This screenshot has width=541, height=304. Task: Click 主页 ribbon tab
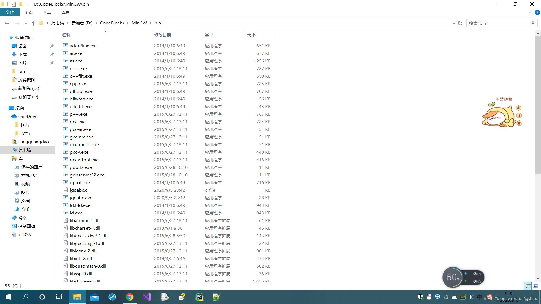pyautogui.click(x=29, y=12)
